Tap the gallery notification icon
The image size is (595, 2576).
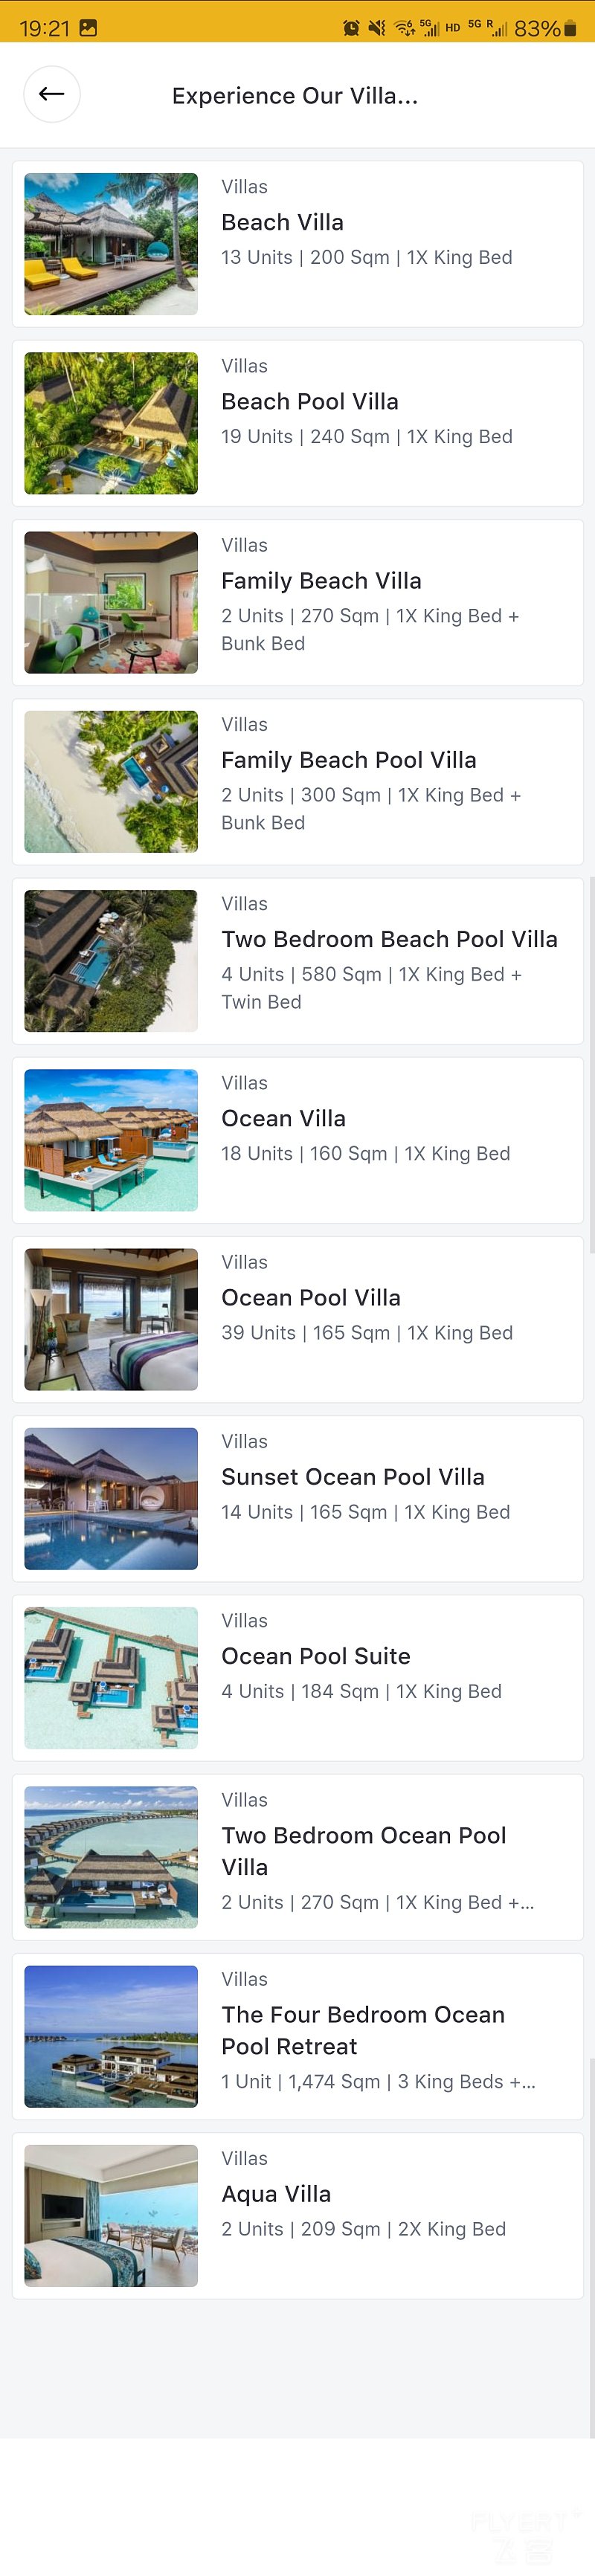coord(88,28)
